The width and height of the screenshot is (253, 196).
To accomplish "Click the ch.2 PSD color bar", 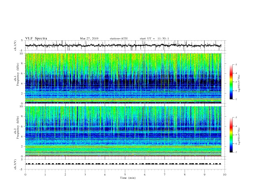I will 231,135.
